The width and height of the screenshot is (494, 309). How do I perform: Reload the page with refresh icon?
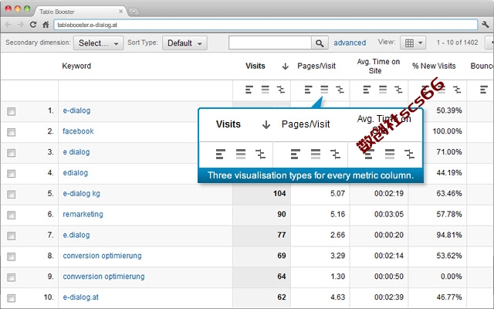coord(32,24)
